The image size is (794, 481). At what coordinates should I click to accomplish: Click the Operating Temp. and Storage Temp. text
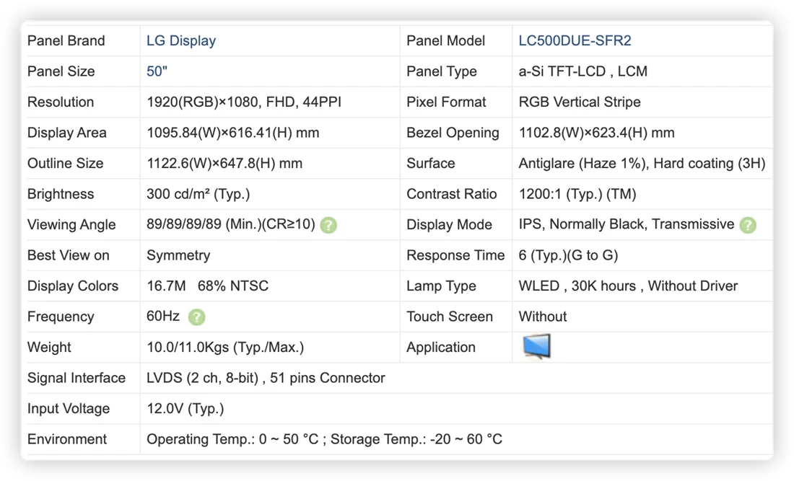coord(325,439)
